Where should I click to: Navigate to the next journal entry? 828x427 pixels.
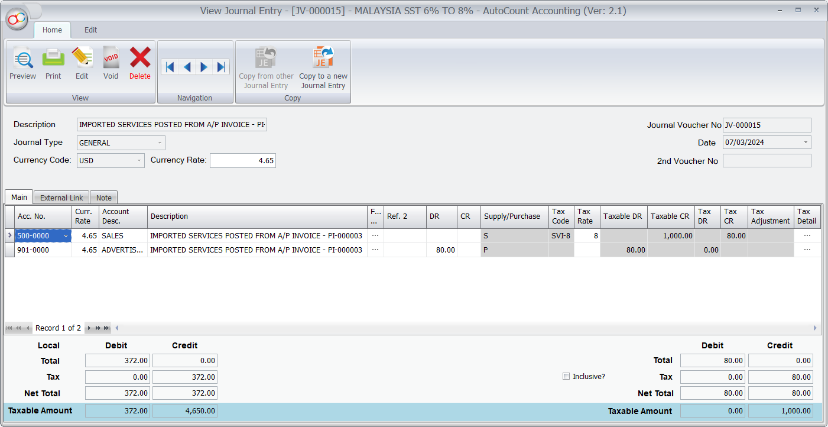204,67
